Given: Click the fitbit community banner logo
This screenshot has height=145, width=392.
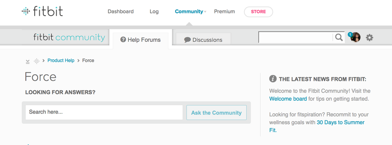Looking at the screenshot, I should click(x=69, y=38).
